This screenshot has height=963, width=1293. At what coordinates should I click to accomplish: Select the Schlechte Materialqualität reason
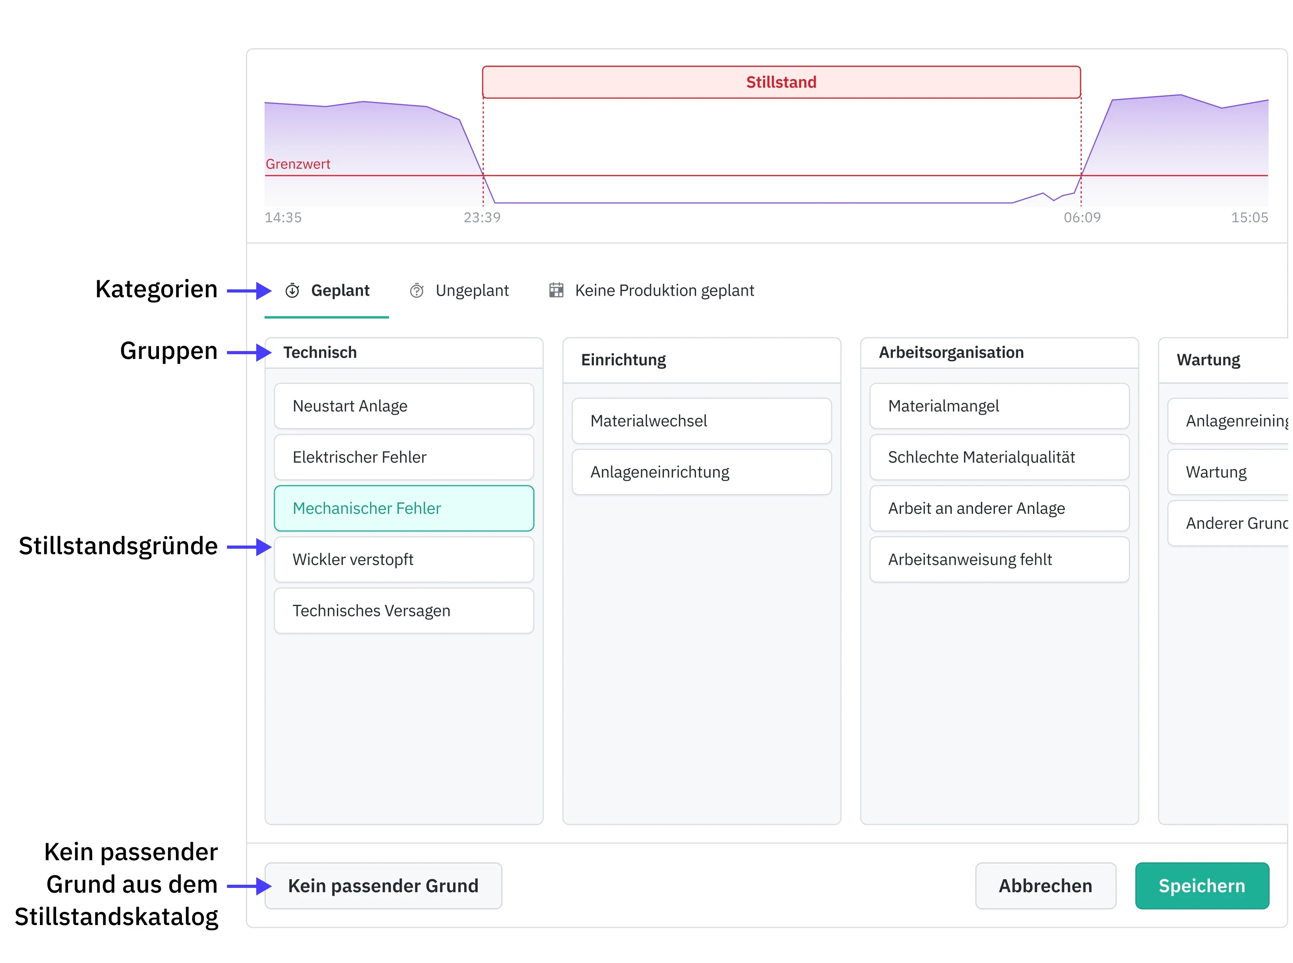(998, 457)
